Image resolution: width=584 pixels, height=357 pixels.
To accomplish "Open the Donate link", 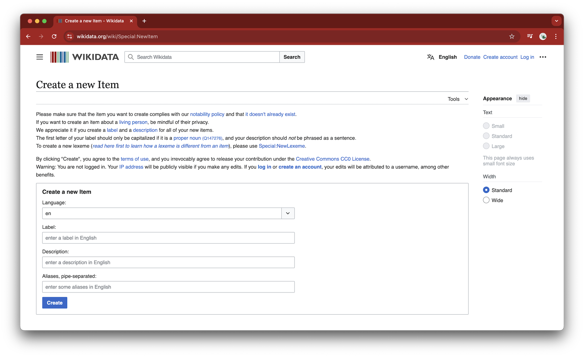I will tap(472, 57).
